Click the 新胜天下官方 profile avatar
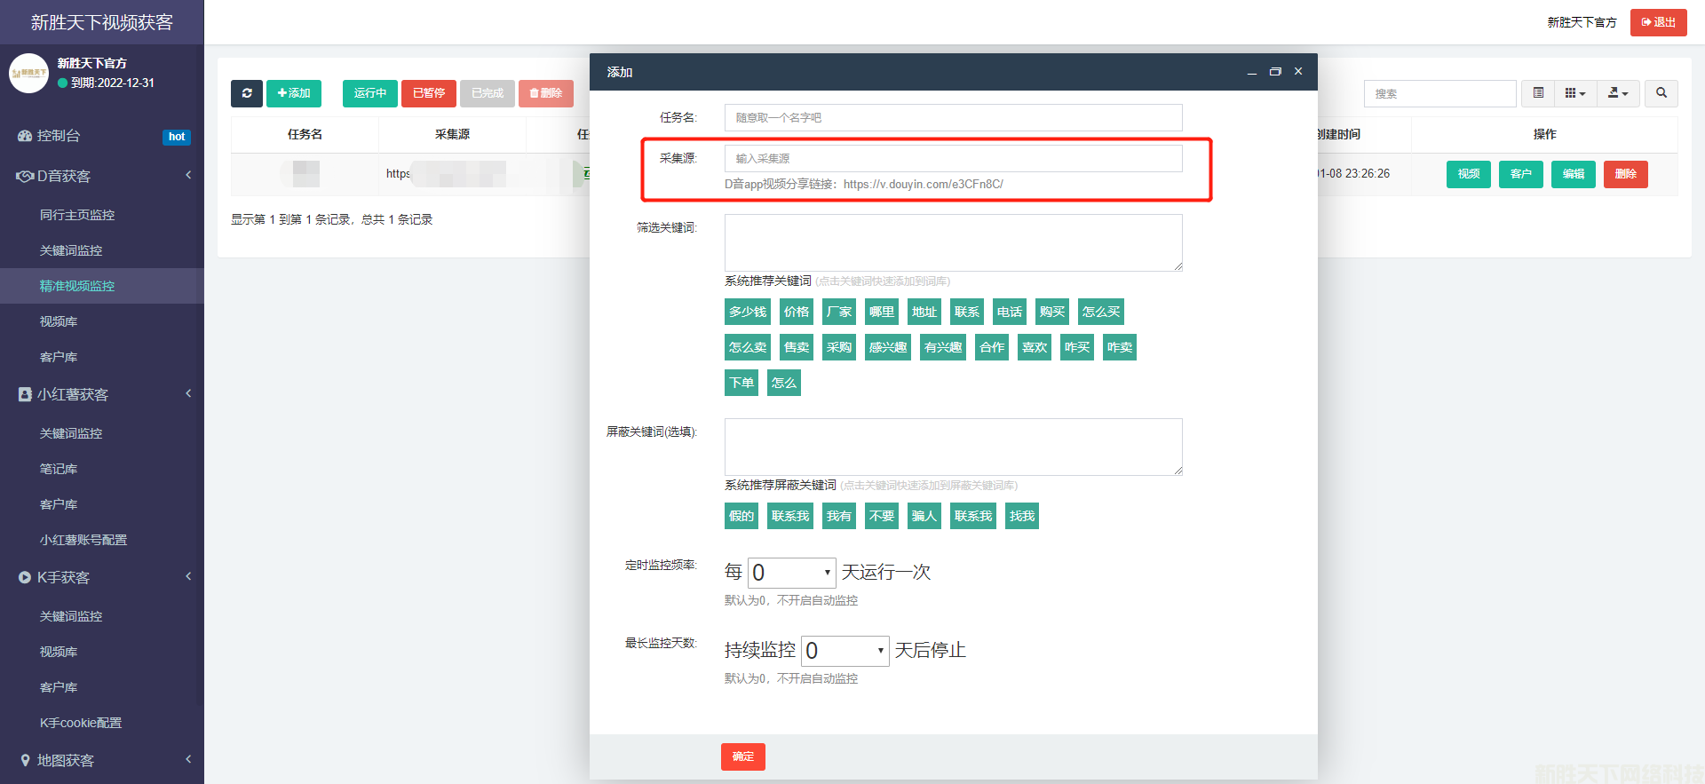This screenshot has height=784, width=1705. [28, 73]
